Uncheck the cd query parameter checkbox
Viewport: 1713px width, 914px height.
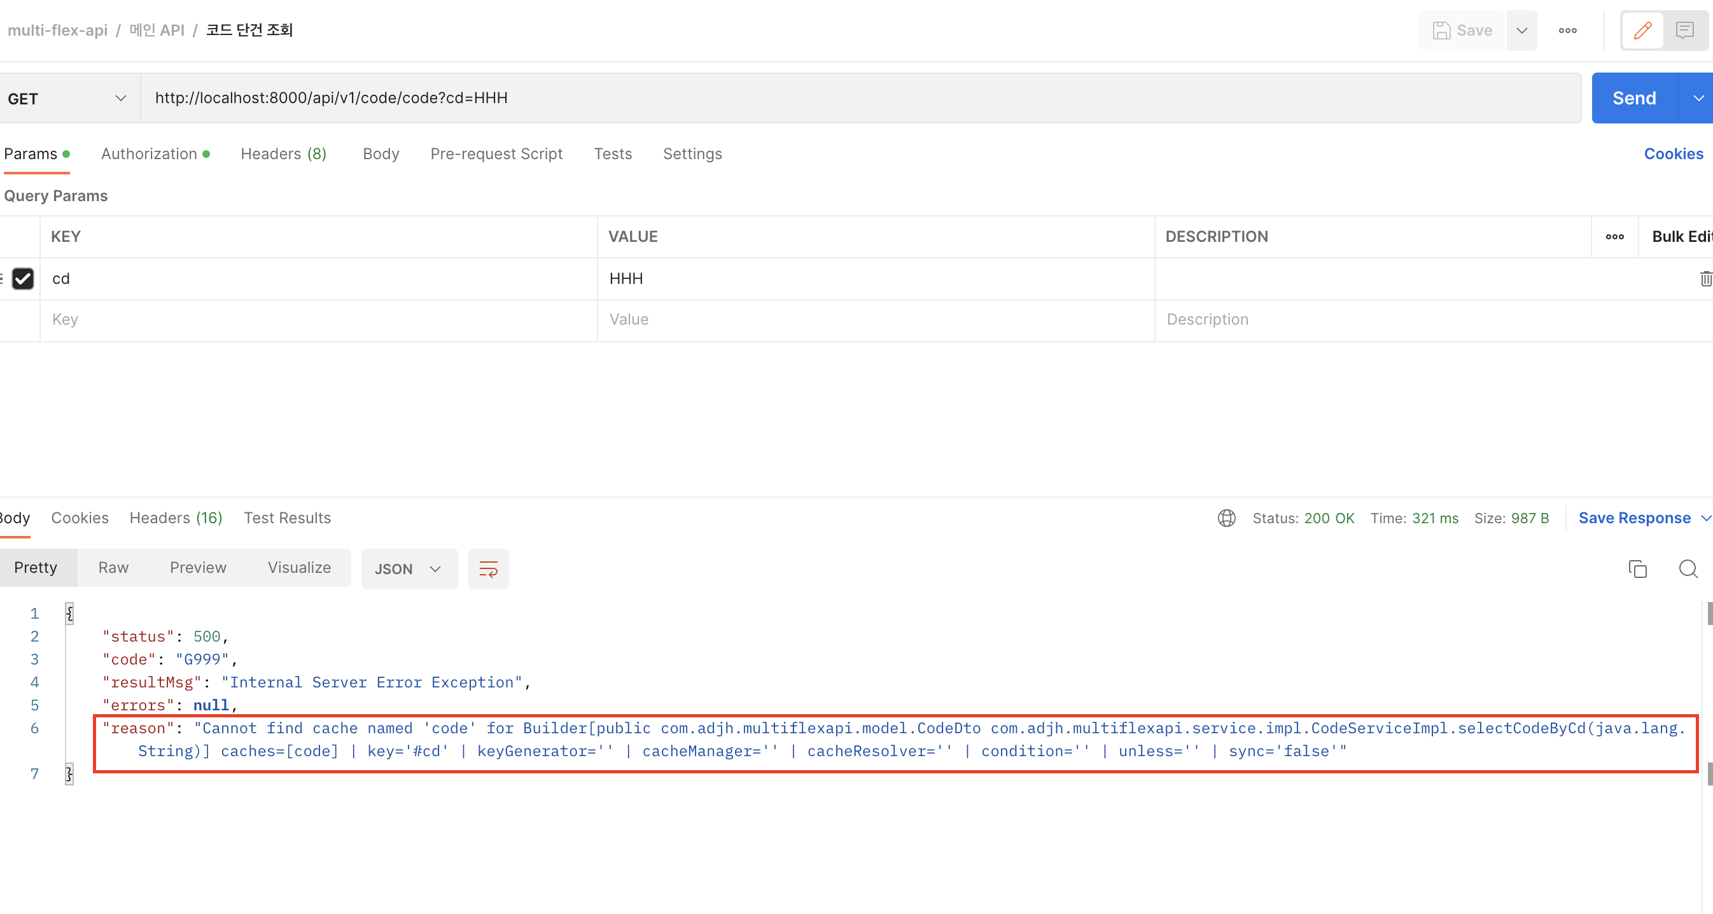click(x=24, y=279)
